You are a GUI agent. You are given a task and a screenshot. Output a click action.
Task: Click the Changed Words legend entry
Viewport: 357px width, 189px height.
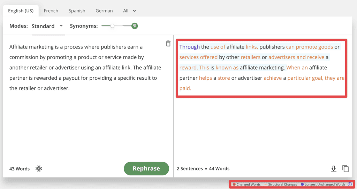point(246,184)
